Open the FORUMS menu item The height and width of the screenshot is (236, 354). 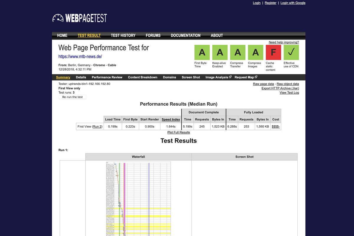click(x=153, y=35)
